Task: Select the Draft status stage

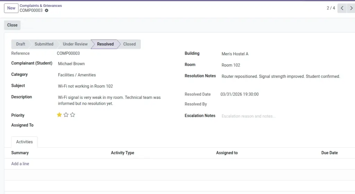Action: (20, 44)
